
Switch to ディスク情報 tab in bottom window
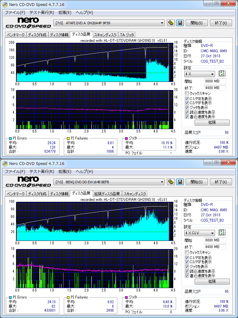pyautogui.click(x=59, y=194)
